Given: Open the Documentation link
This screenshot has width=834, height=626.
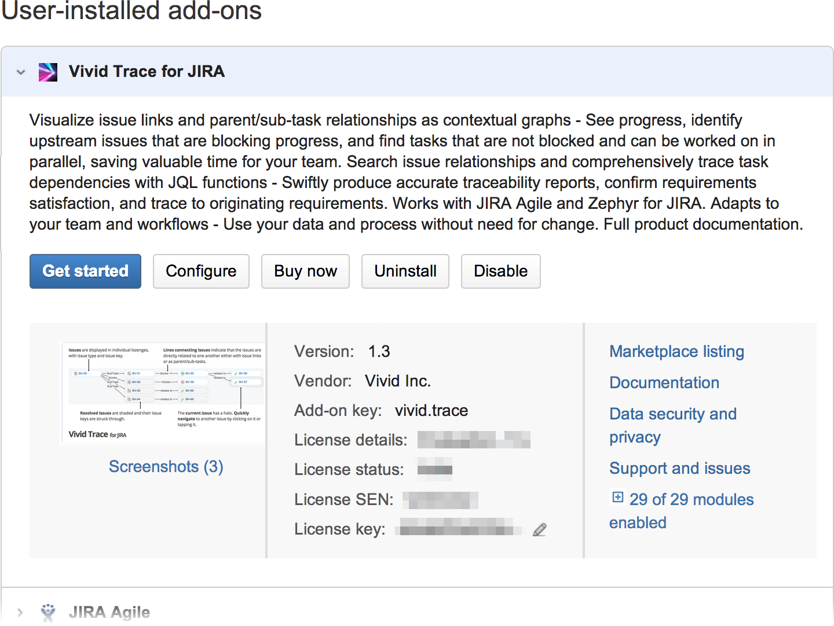Looking at the screenshot, I should pos(664,383).
